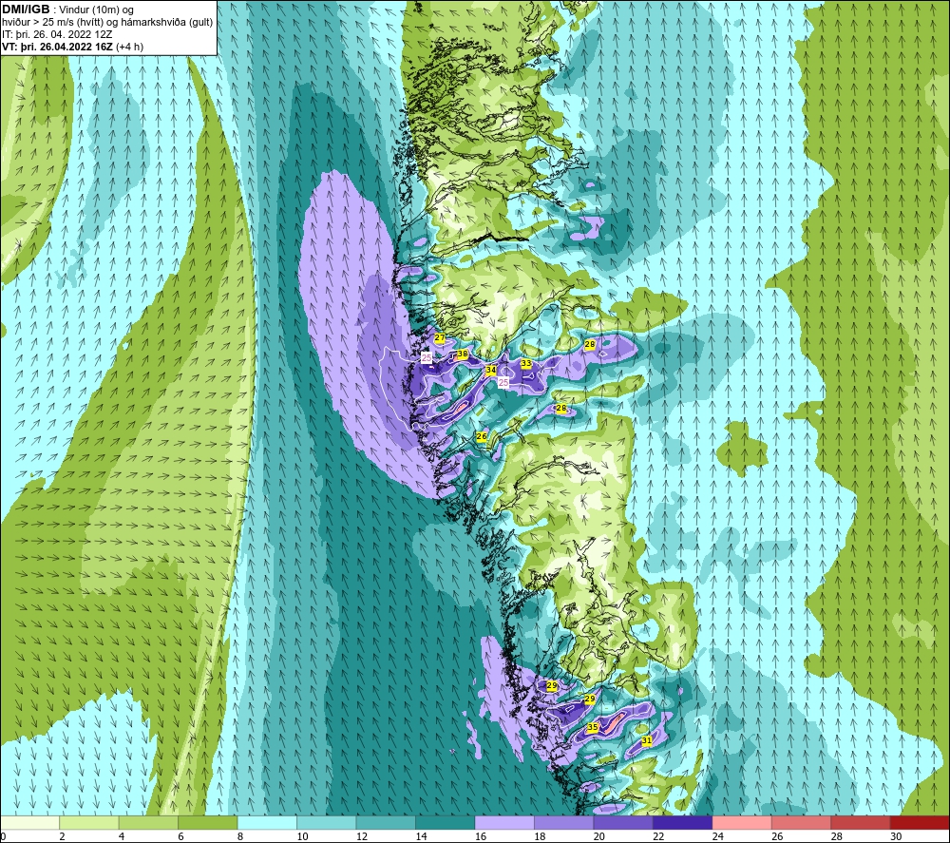The height and width of the screenshot is (843, 950).
Task: Pick the light green 2–4 legend swatch
Action: (x=89, y=822)
